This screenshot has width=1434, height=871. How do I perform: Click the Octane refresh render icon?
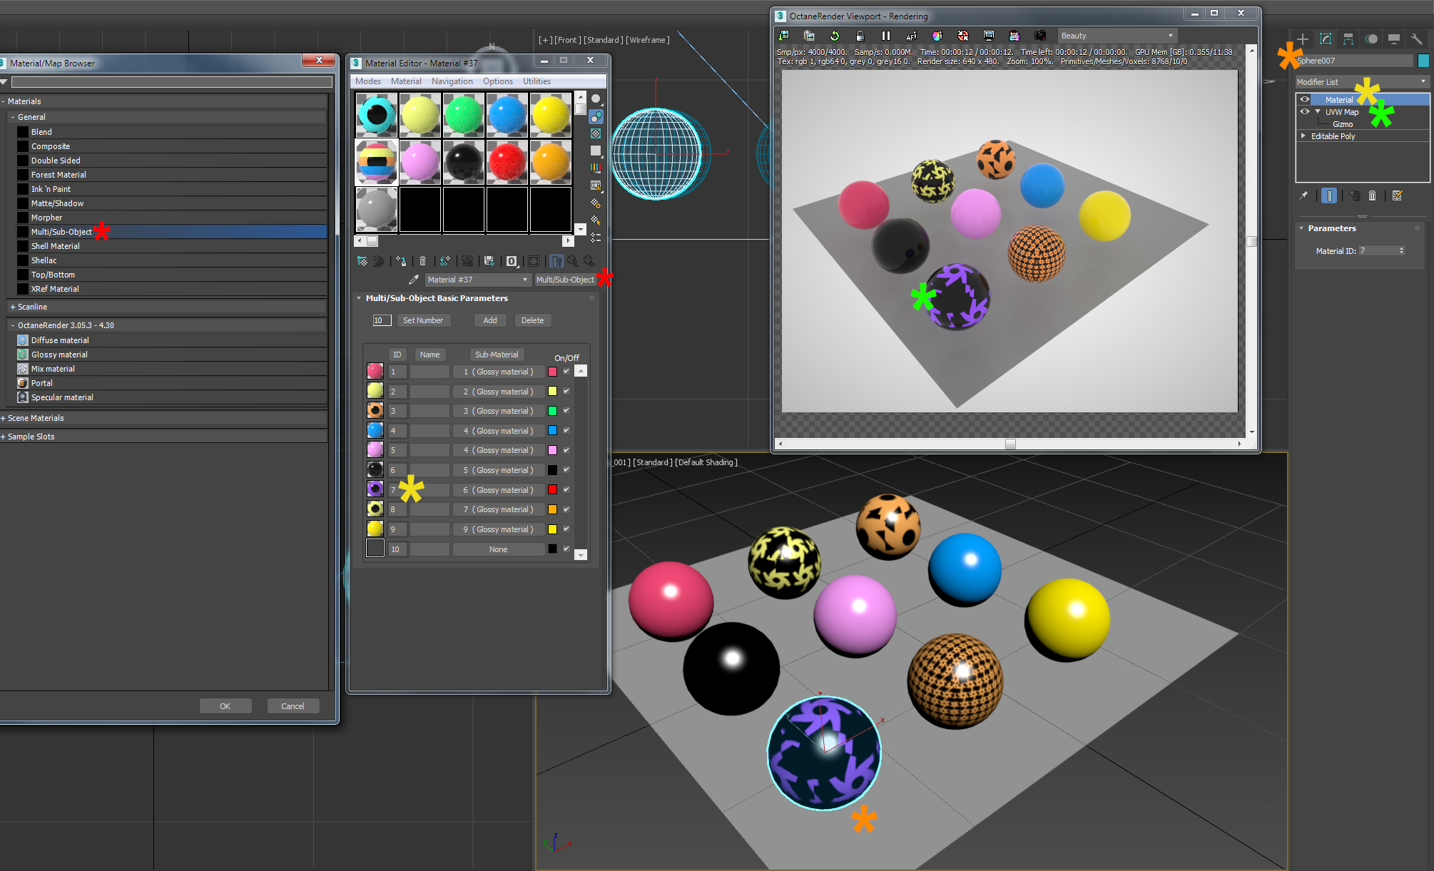[834, 36]
